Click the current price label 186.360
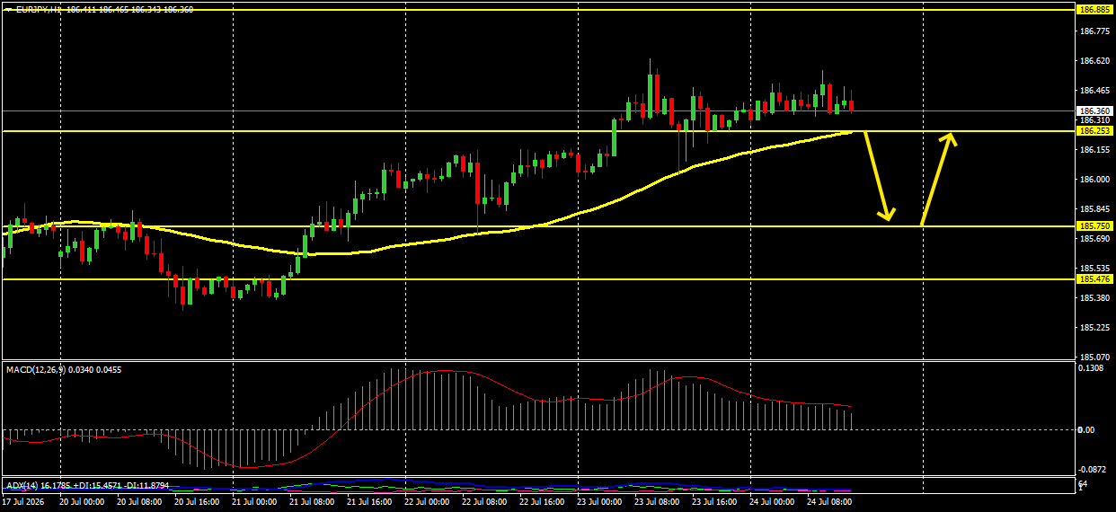The image size is (1116, 512). [x=1094, y=110]
